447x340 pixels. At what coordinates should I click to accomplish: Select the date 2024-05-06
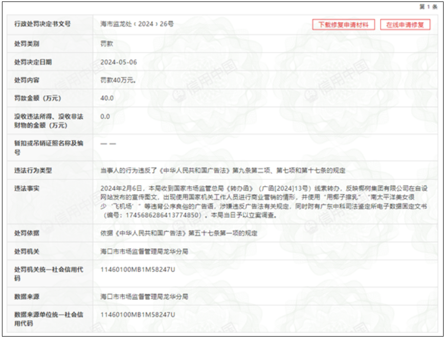point(118,62)
